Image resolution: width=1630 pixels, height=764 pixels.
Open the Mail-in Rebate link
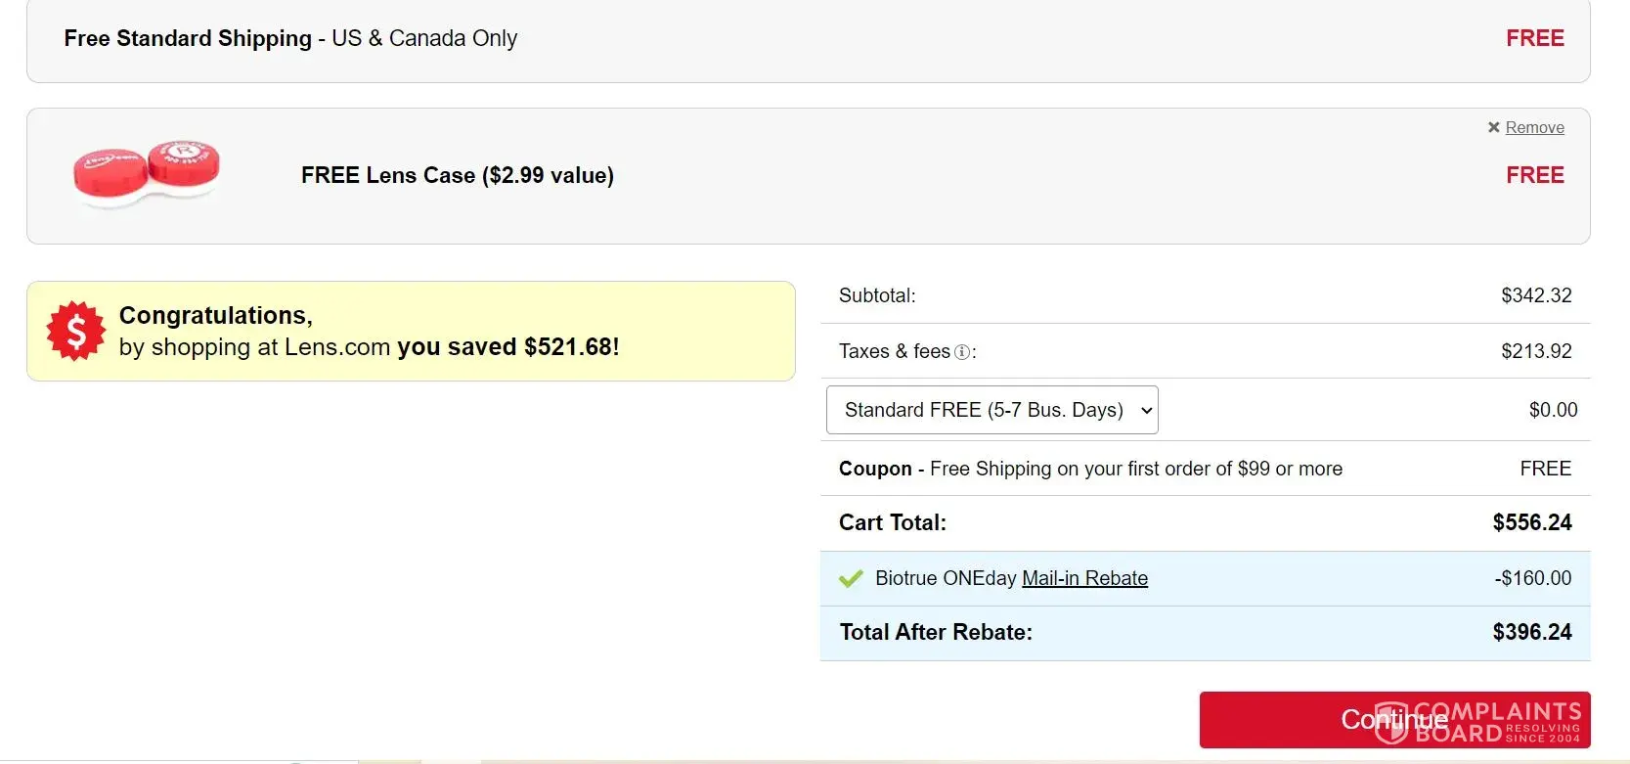[x=1084, y=578]
